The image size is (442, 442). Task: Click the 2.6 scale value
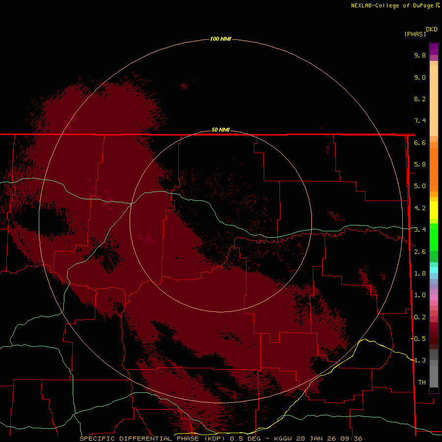pyautogui.click(x=420, y=252)
